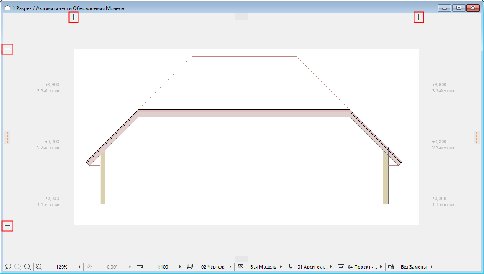The height and width of the screenshot is (274, 484).
Task: Open the scale arrow after 1:100
Action: point(180,266)
